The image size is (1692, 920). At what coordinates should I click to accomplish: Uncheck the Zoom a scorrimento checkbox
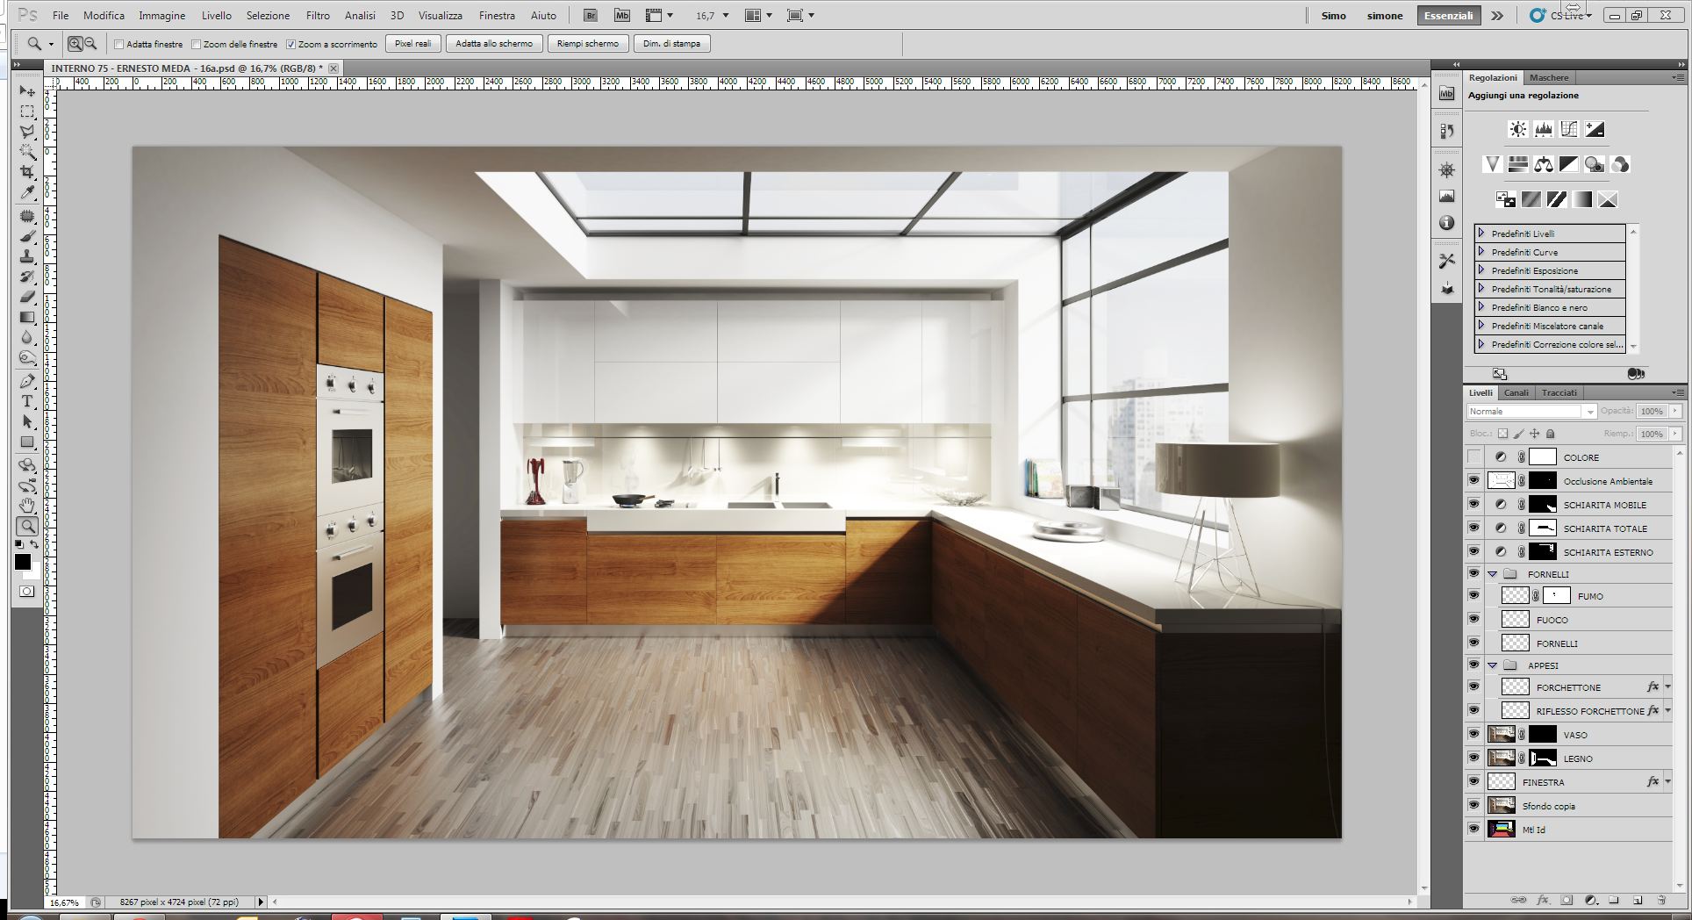(x=291, y=44)
